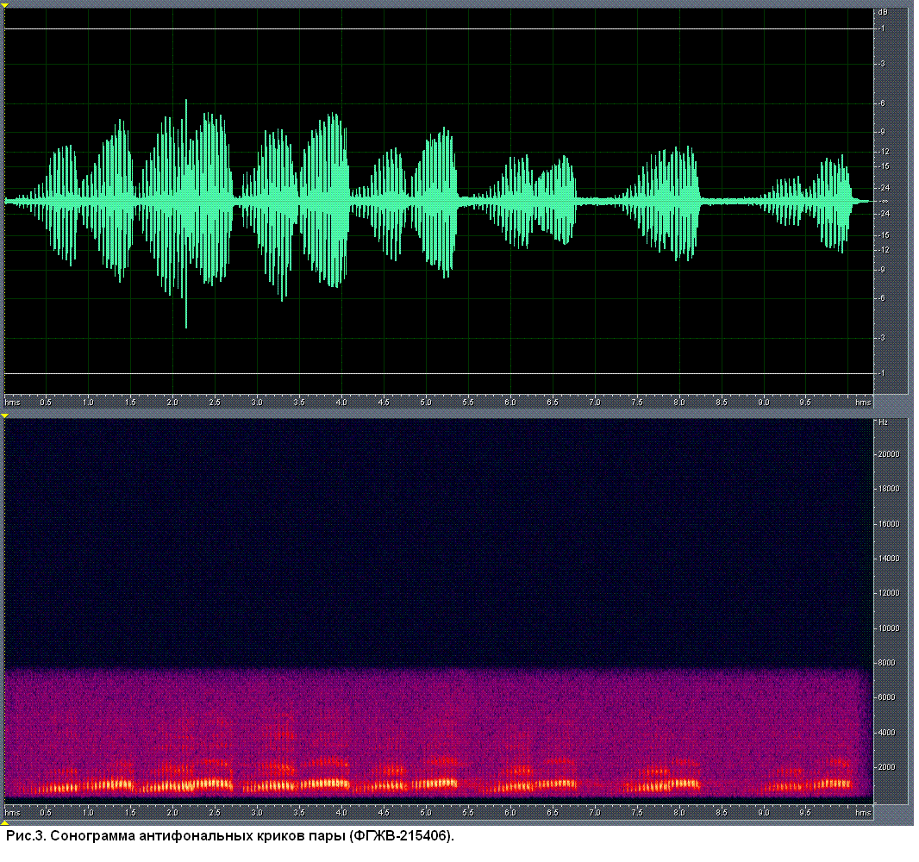Click the yellow cursor marker above the waveform
Image resolution: width=919 pixels, height=862 pixels.
4,5
